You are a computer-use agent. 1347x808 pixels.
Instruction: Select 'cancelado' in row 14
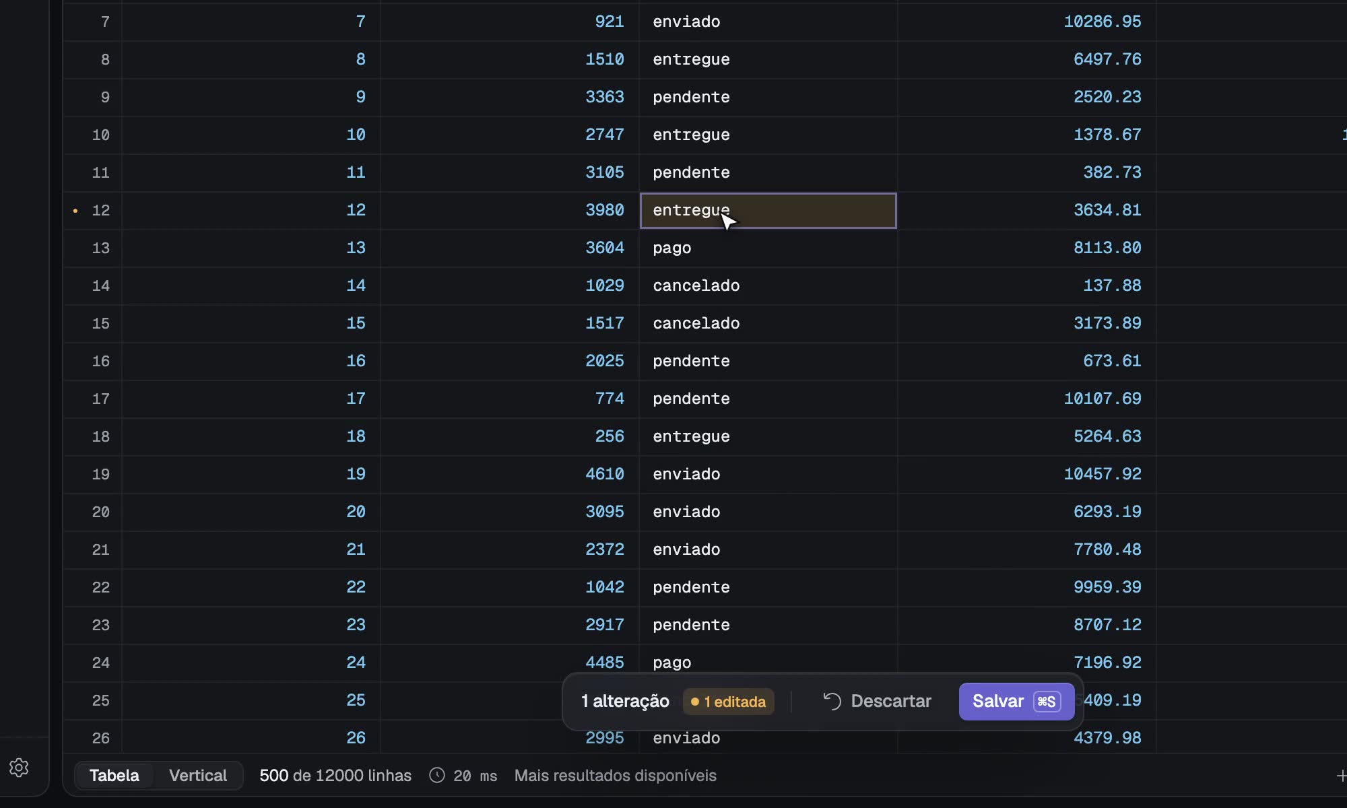pos(768,285)
